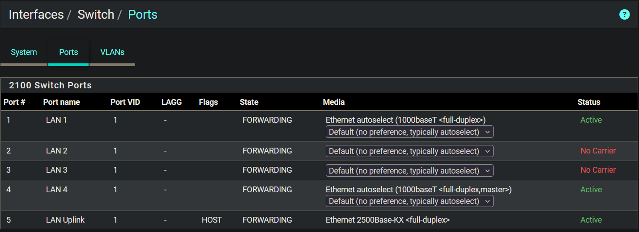Click the Port VID value for LAN 4
This screenshot has width=639, height=232.
pos(115,190)
